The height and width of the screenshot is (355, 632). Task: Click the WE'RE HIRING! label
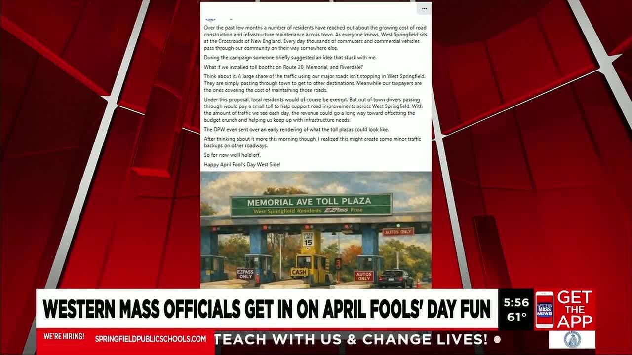tap(64, 337)
